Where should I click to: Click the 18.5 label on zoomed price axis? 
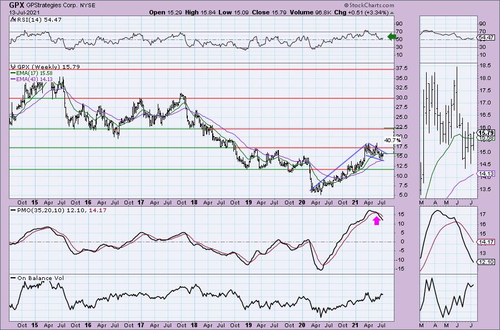484,66
